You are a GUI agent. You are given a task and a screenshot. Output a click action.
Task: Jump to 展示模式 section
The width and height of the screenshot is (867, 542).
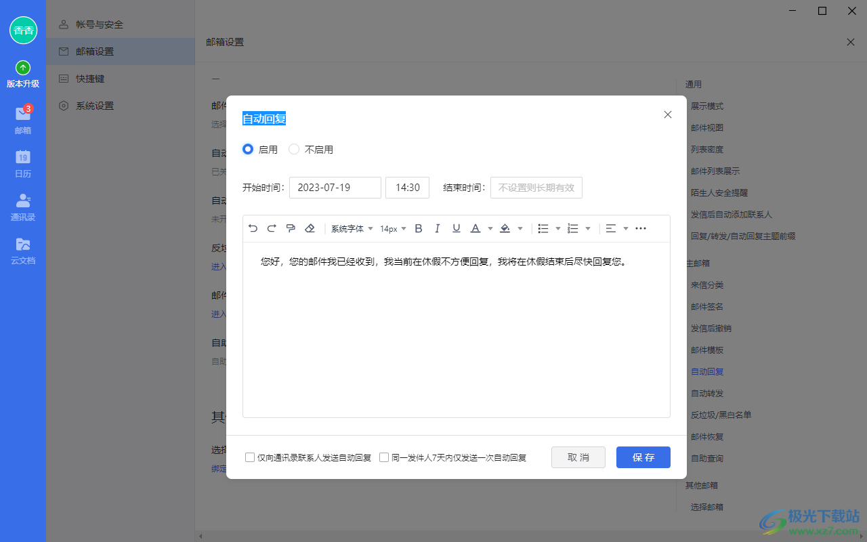707,106
